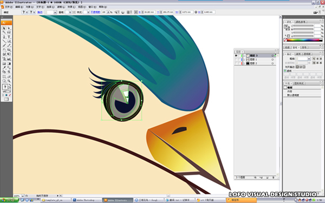Select the Pen tool
The width and height of the screenshot is (325, 203).
[4, 37]
